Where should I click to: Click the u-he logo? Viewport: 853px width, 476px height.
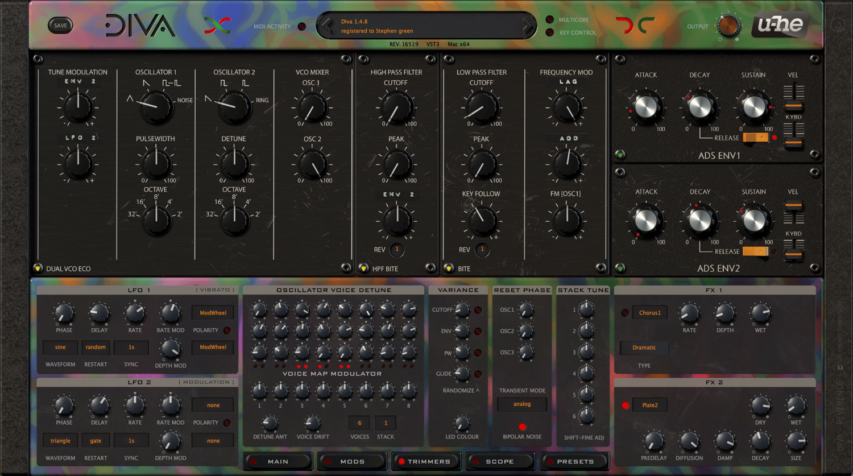[780, 26]
